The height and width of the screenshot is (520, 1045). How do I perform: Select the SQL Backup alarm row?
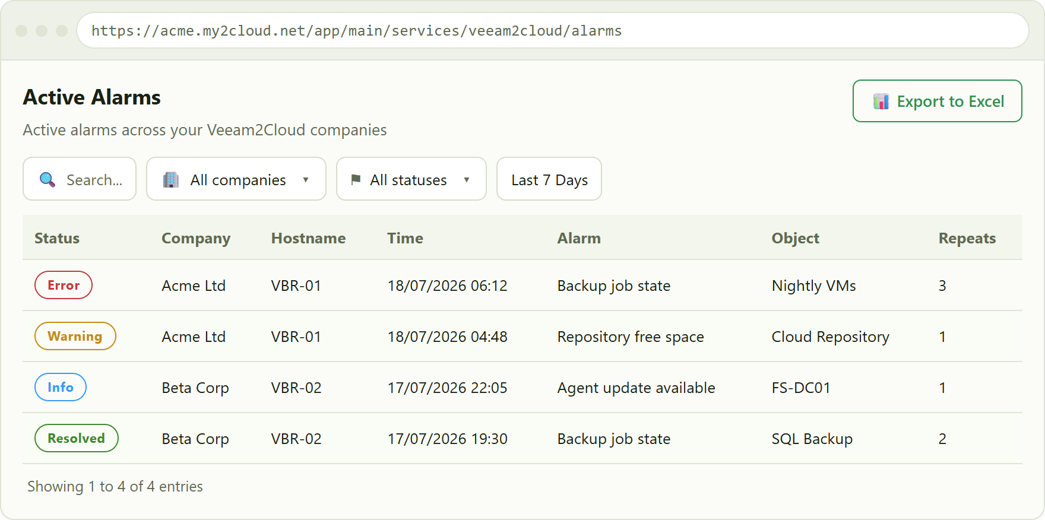pos(522,439)
